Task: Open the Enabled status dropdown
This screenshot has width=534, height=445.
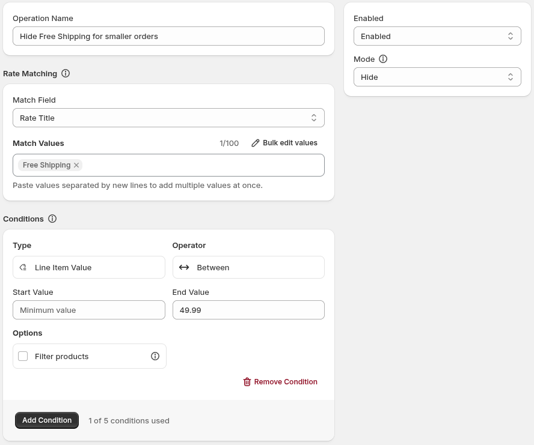Action: [x=437, y=36]
